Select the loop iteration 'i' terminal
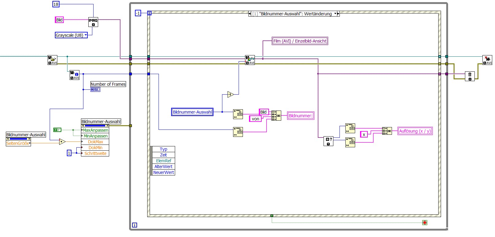This screenshot has height=237, width=495. click(x=135, y=225)
